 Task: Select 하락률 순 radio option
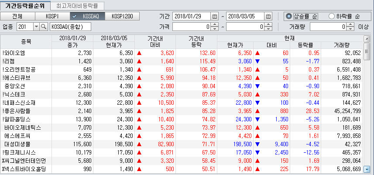pos(344,16)
